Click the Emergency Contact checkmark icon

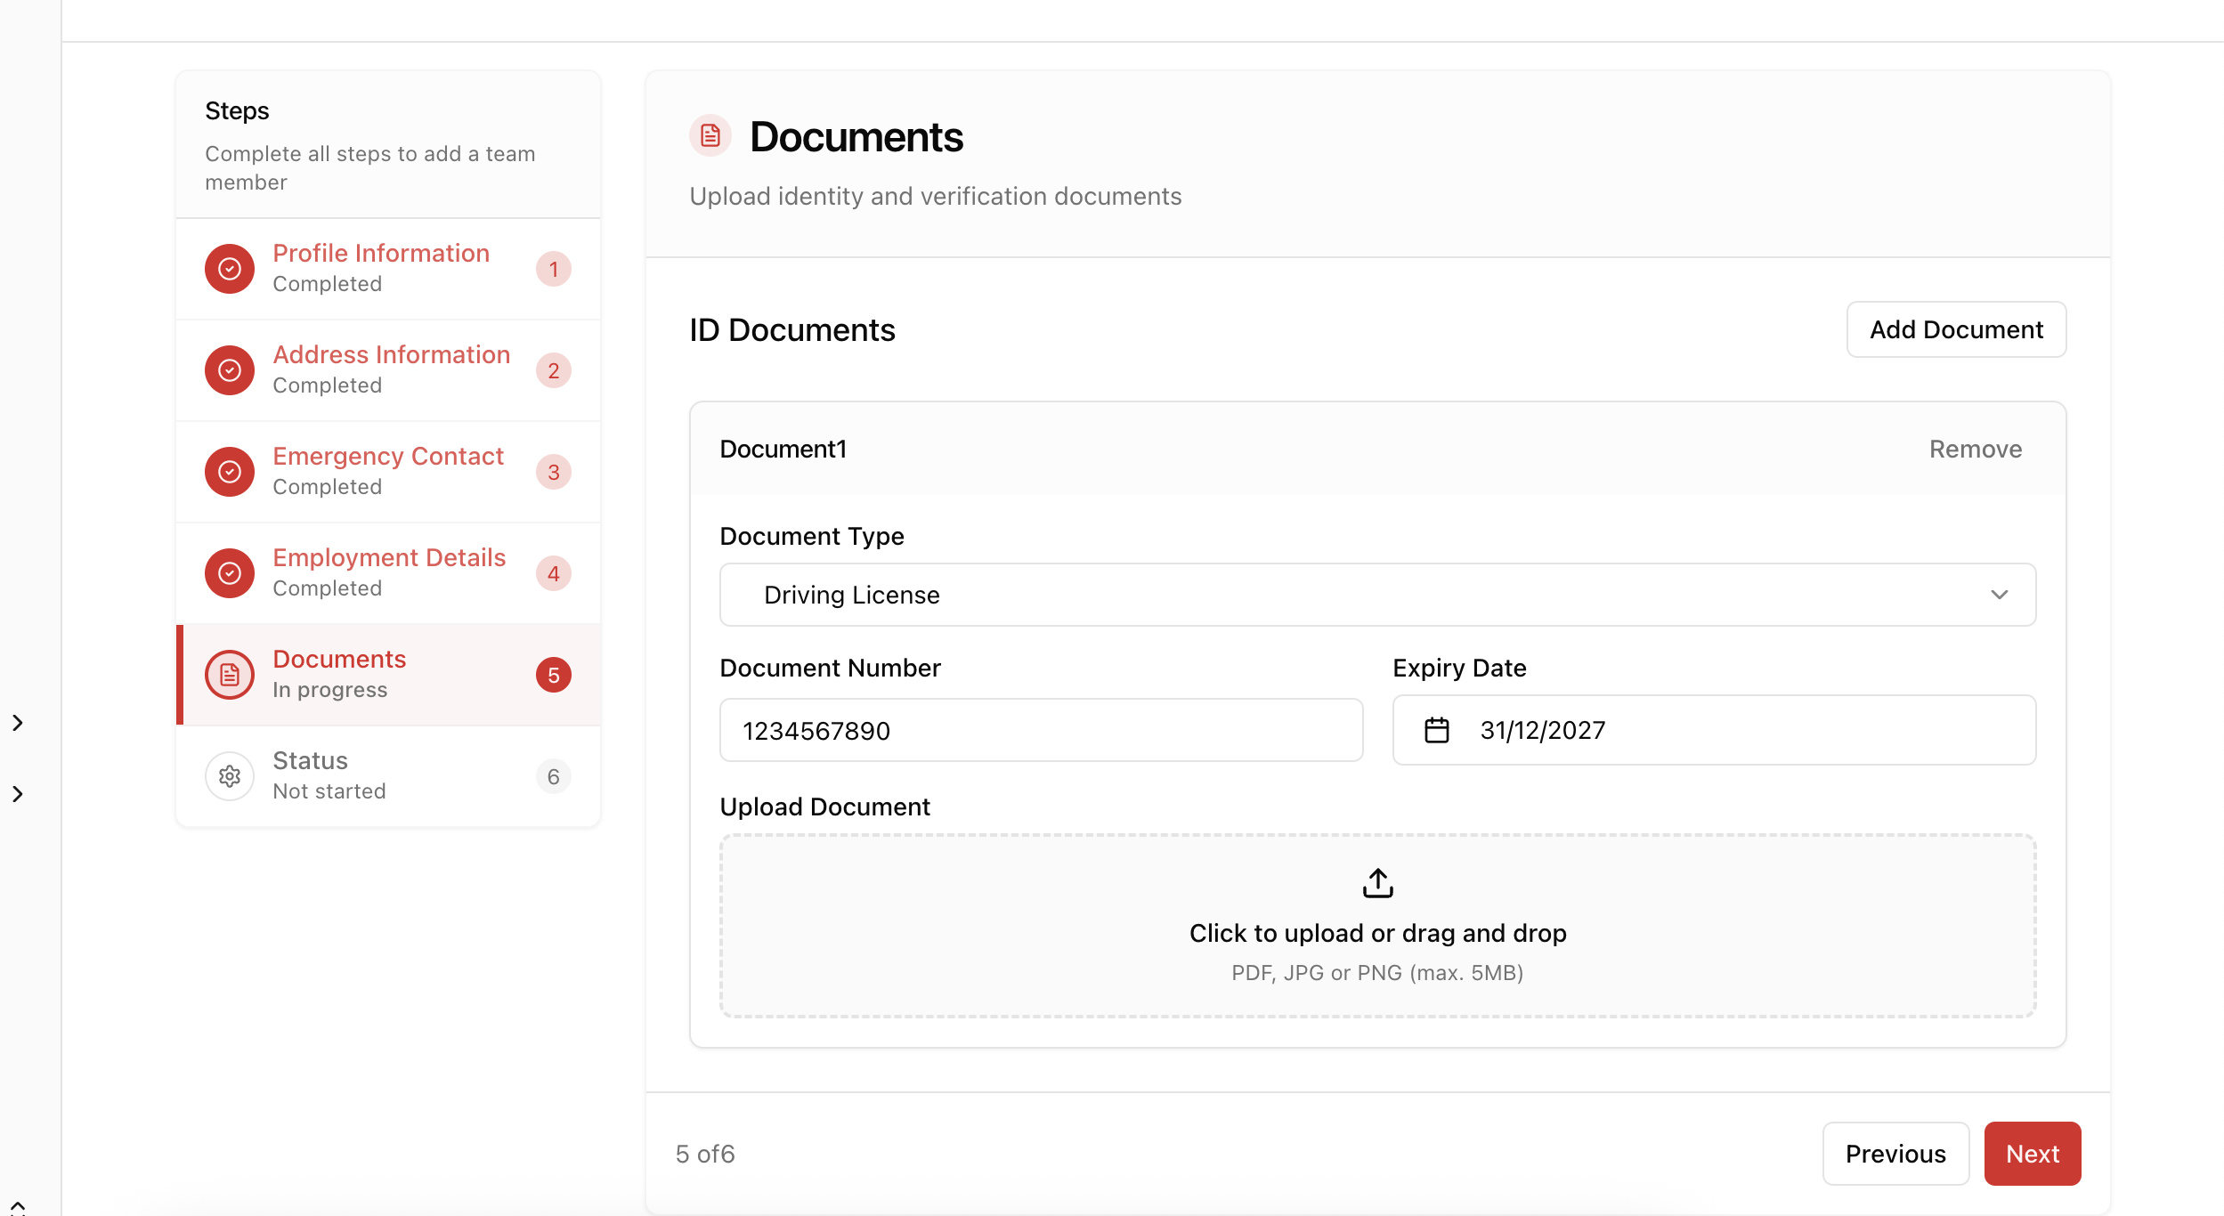click(x=230, y=472)
